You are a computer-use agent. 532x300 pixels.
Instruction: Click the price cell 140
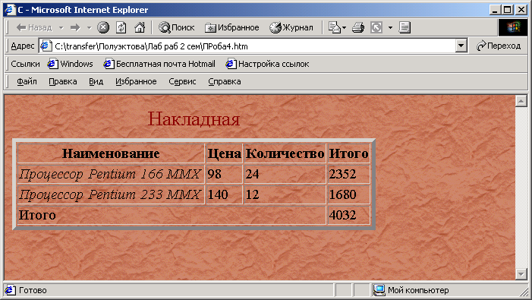pos(225,194)
